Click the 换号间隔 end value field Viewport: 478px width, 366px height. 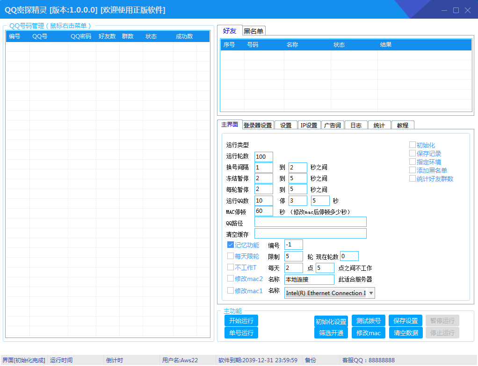pos(298,167)
